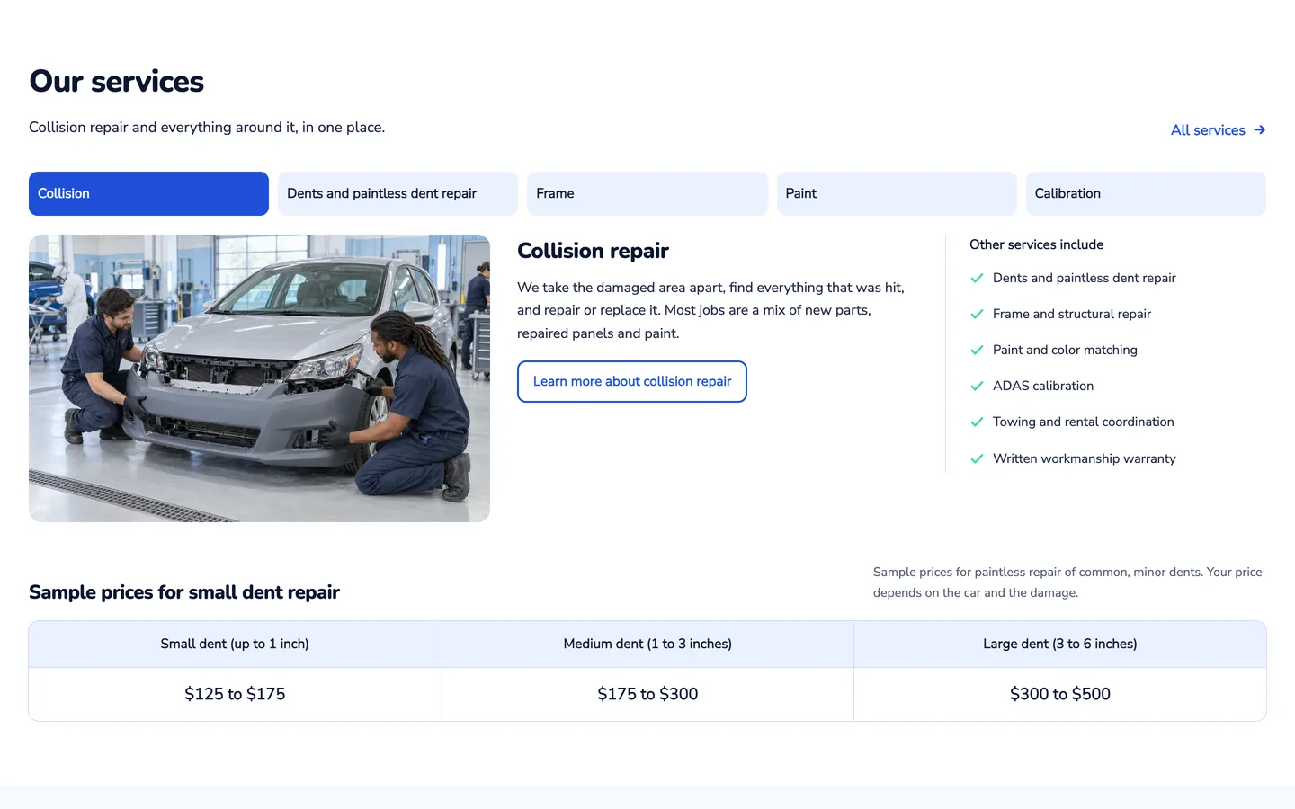Click Learn more about collision repair button
The height and width of the screenshot is (809, 1295).
[632, 381]
